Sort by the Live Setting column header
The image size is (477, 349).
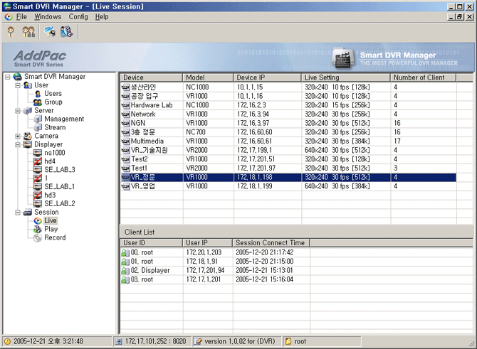point(345,77)
